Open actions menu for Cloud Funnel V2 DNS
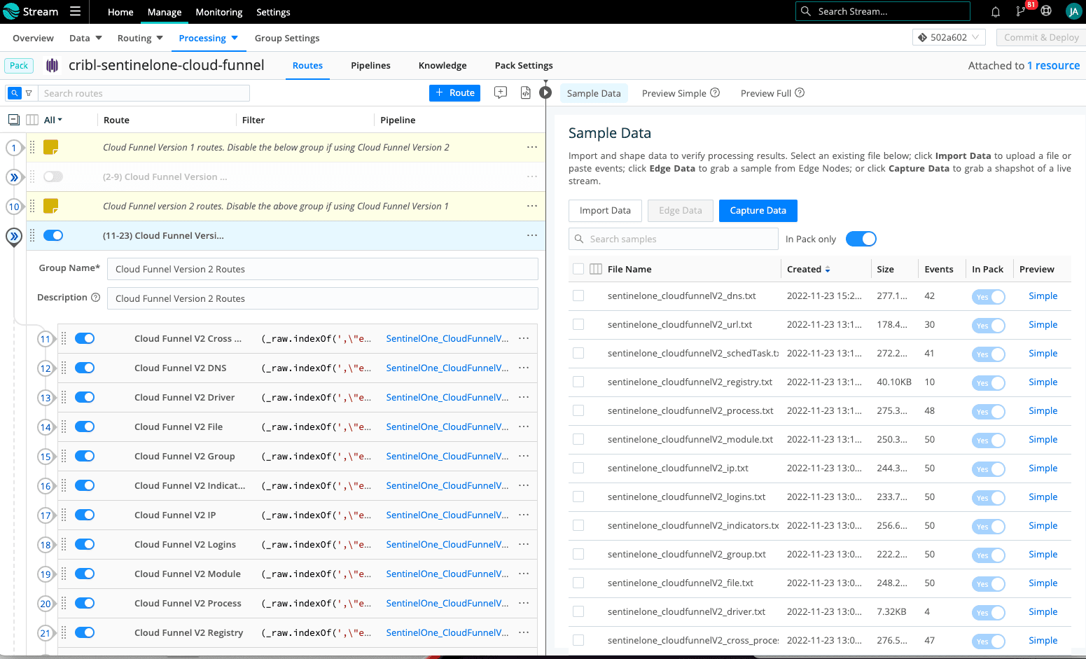The width and height of the screenshot is (1086, 659). (524, 368)
